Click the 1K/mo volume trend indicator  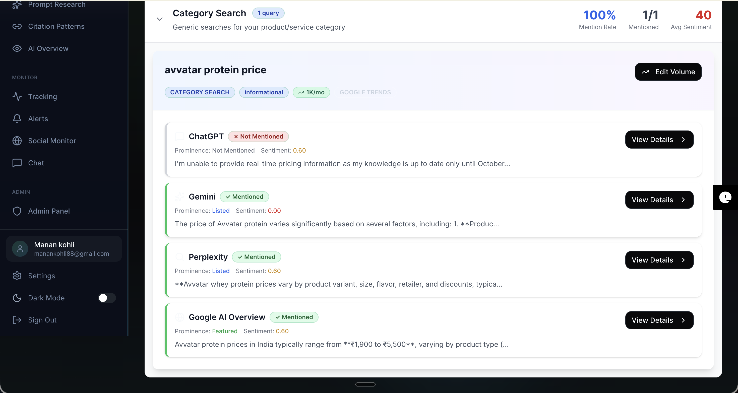click(x=311, y=92)
